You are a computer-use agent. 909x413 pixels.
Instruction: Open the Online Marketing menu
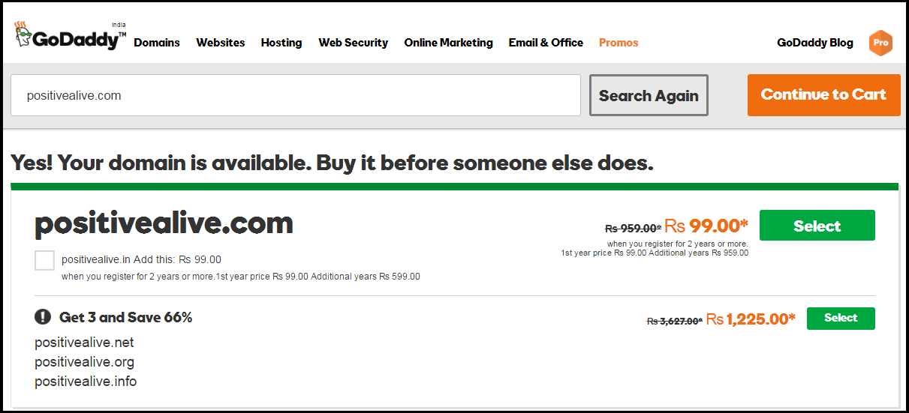coord(448,43)
